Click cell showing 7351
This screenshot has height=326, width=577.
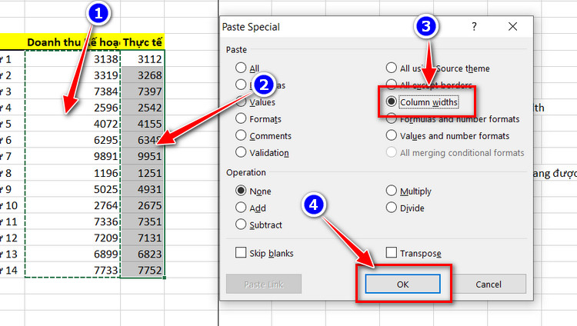(x=142, y=221)
